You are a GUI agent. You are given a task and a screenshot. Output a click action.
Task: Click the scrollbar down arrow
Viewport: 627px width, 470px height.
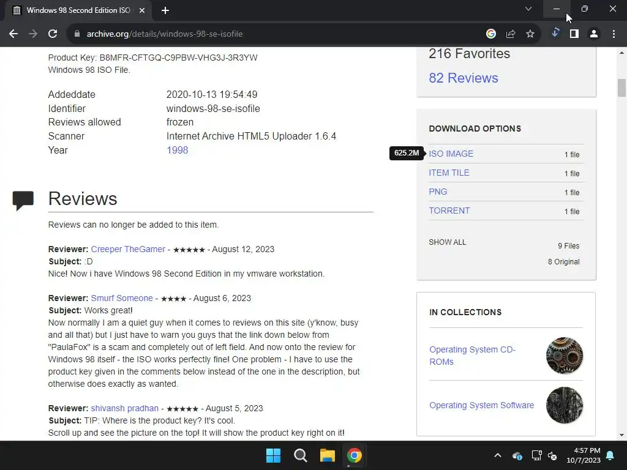point(621,435)
